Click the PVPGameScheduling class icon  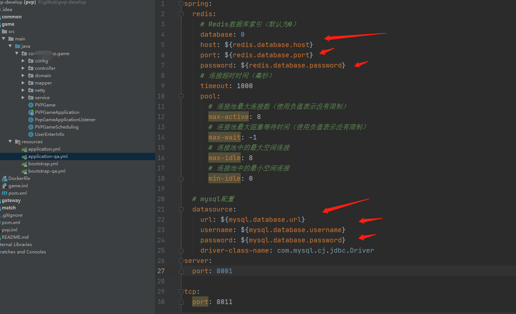(31, 127)
